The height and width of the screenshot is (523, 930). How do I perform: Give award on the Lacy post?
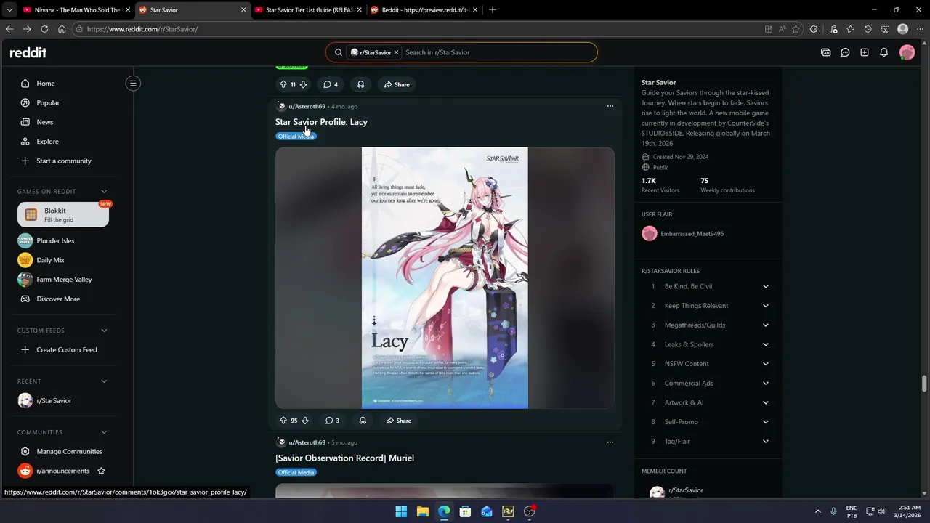363,421
